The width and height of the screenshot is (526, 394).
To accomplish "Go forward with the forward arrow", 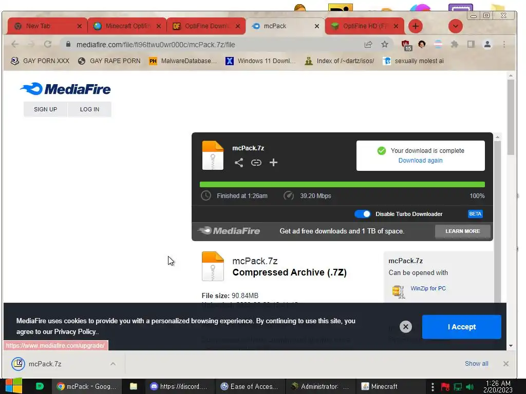I will coord(31,44).
